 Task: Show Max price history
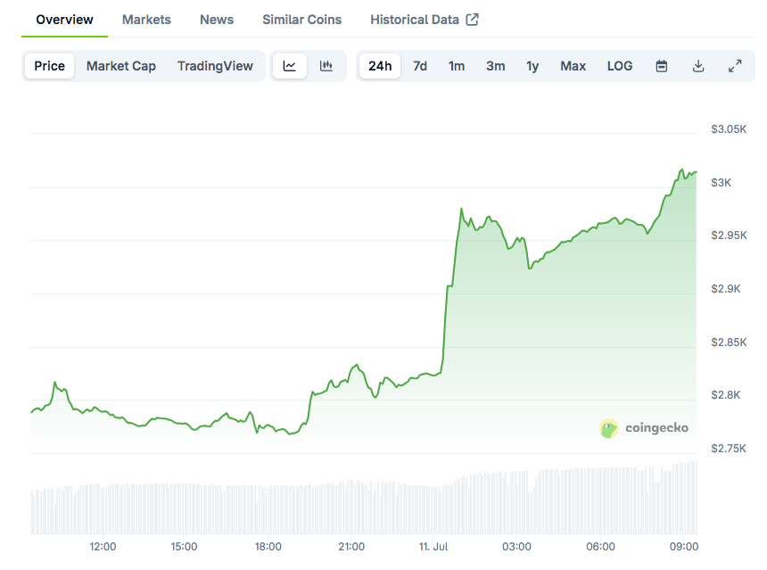[573, 66]
